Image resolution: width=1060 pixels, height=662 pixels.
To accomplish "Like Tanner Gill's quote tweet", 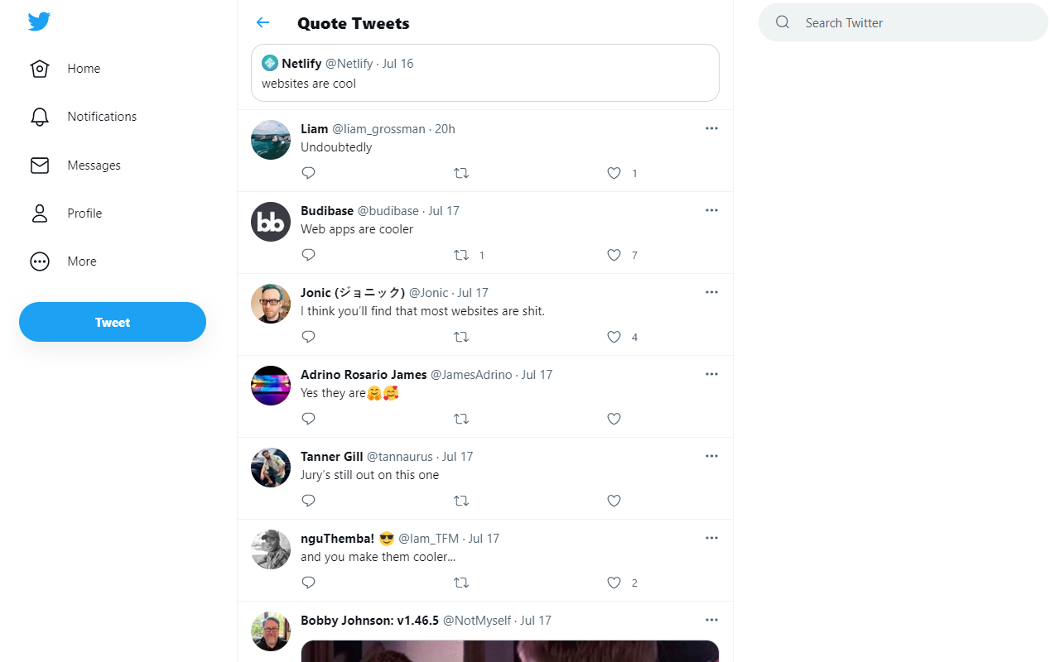I will (614, 501).
